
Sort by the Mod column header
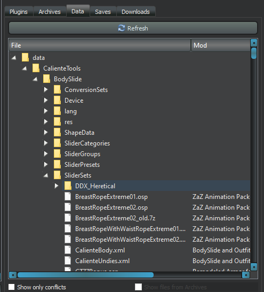click(221, 45)
